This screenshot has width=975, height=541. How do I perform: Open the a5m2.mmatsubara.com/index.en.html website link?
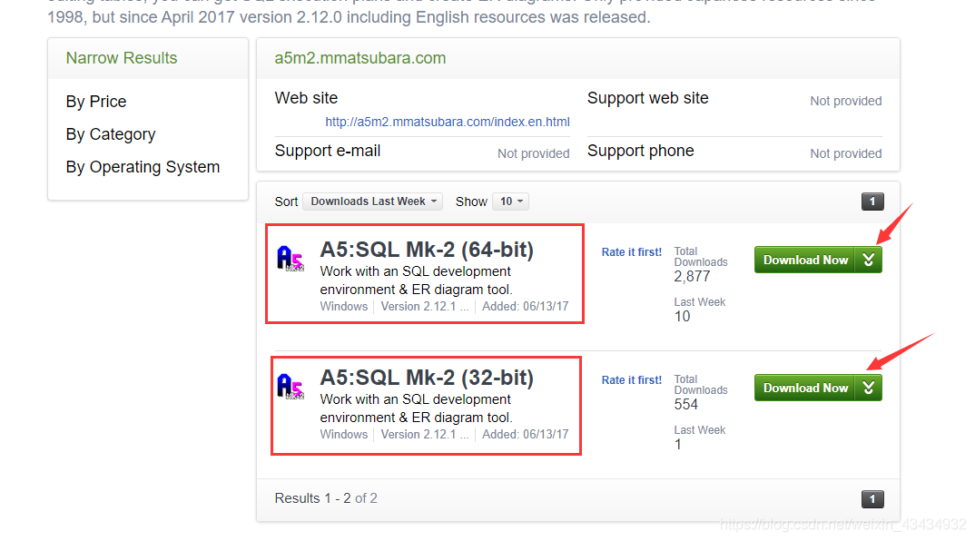448,122
